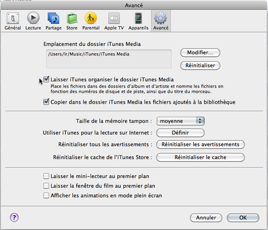268x230 pixels.
Task: Select the Apple TV preferences icon
Action: (x=114, y=18)
